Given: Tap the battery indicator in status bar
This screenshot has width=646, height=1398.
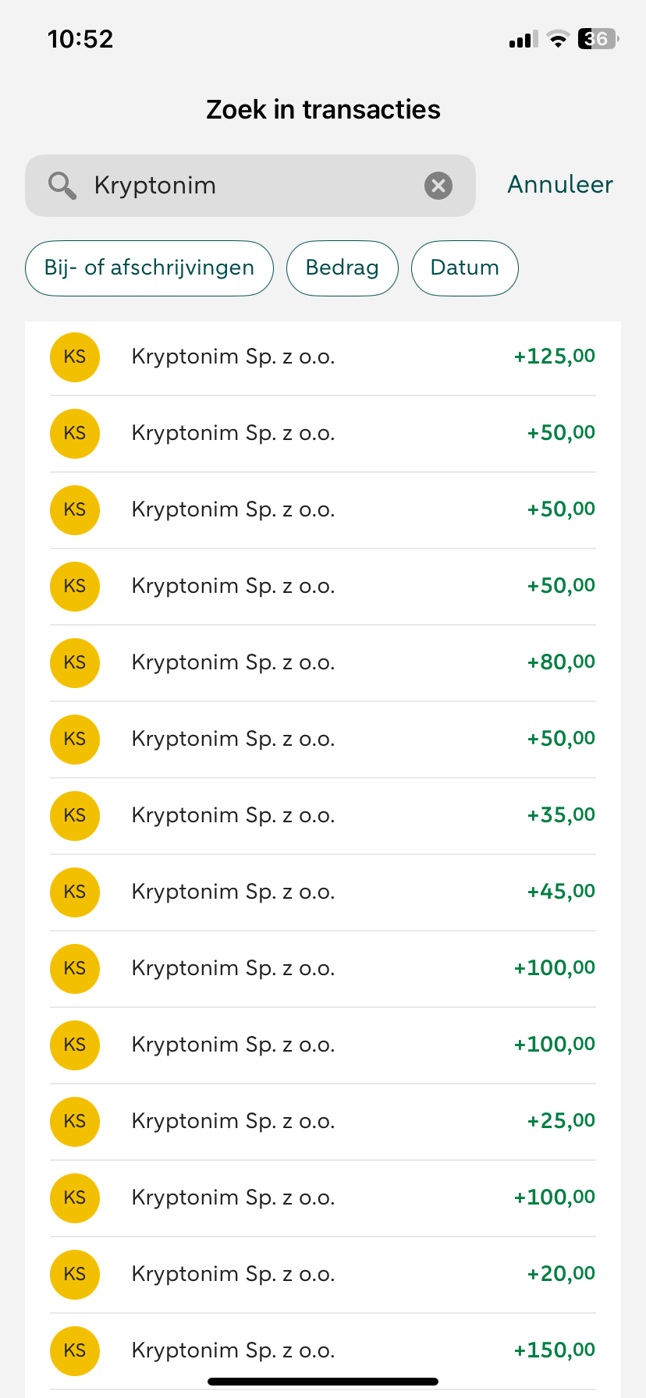Looking at the screenshot, I should point(597,39).
